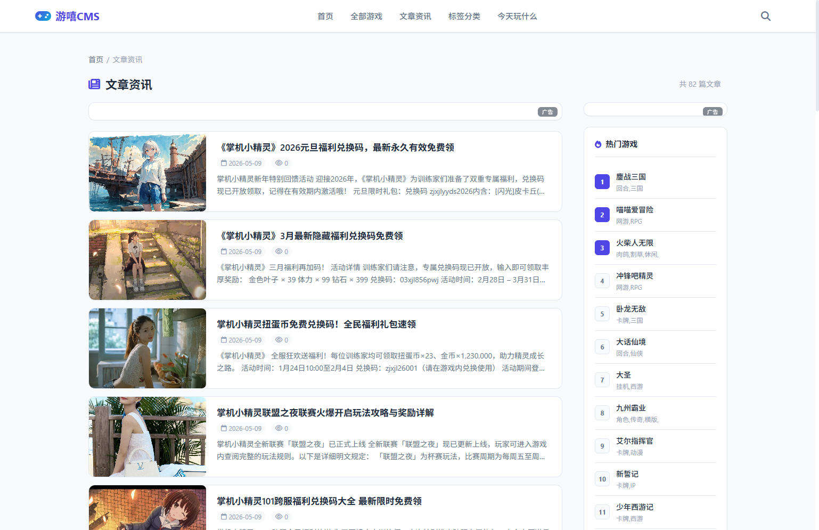Open hot game 卧龙无敌
Viewport: 819px width, 530px height.
coord(631,309)
